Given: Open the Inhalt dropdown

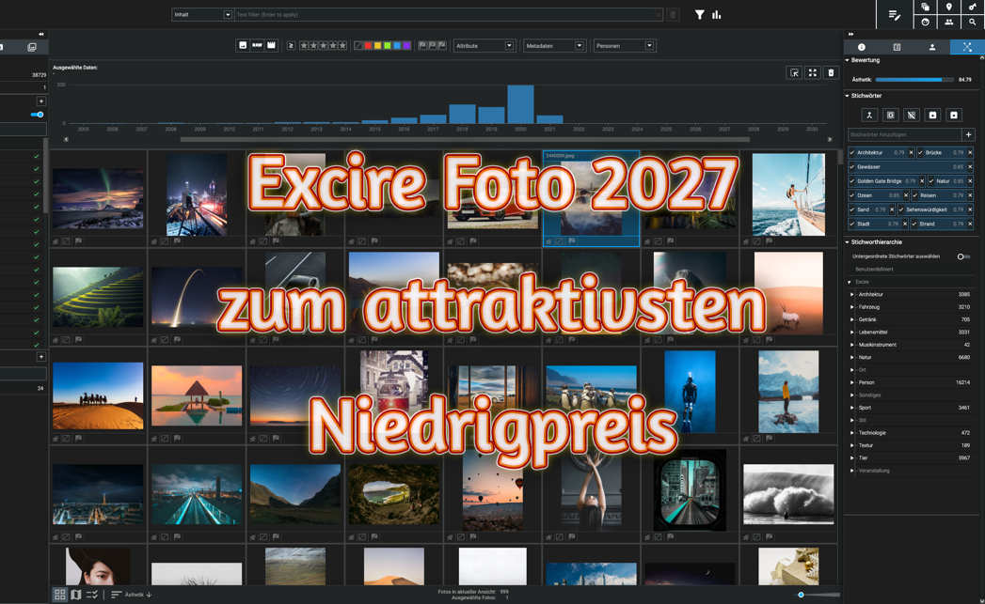Looking at the screenshot, I should [x=202, y=14].
